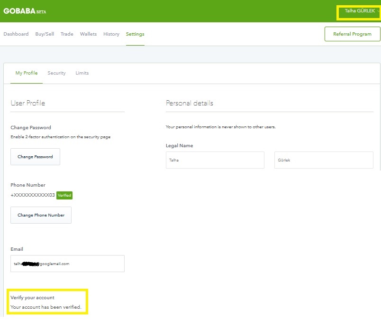
Task: Click the 'Enable 2-factor authentication' note
Action: click(61, 137)
